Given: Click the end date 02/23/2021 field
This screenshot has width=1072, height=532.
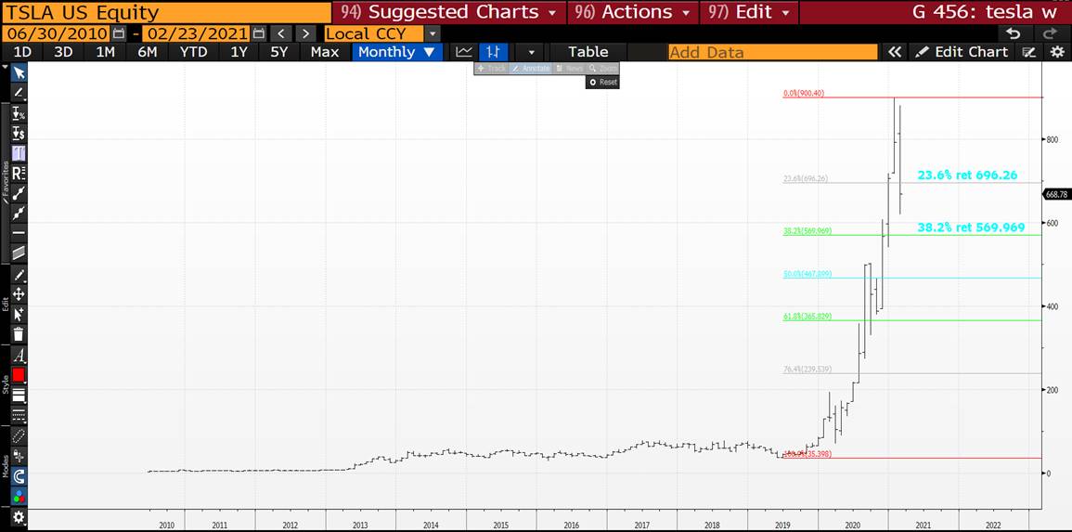Looking at the screenshot, I should tap(196, 33).
